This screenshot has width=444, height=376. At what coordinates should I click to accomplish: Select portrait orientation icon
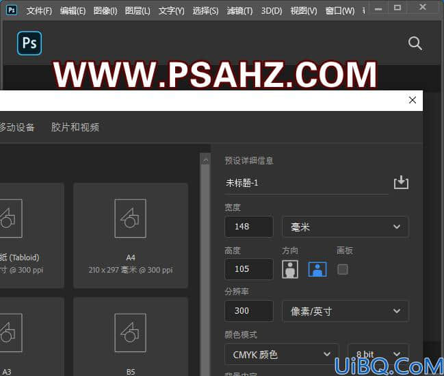coord(290,269)
